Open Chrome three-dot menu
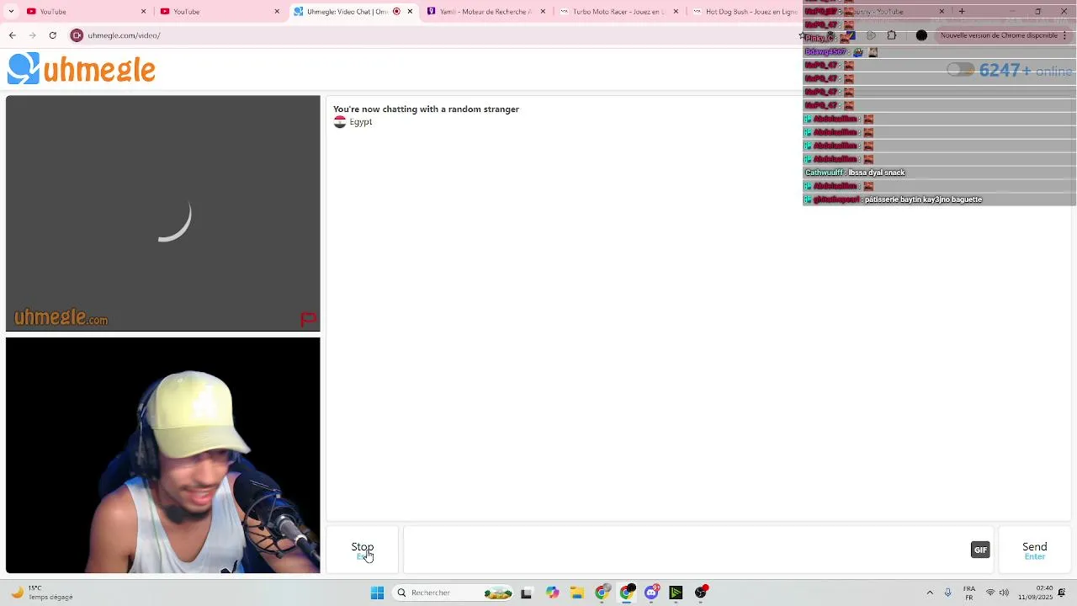The height and width of the screenshot is (606, 1077). click(1065, 35)
